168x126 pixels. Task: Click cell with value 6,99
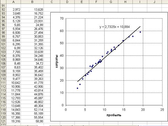(13, 48)
